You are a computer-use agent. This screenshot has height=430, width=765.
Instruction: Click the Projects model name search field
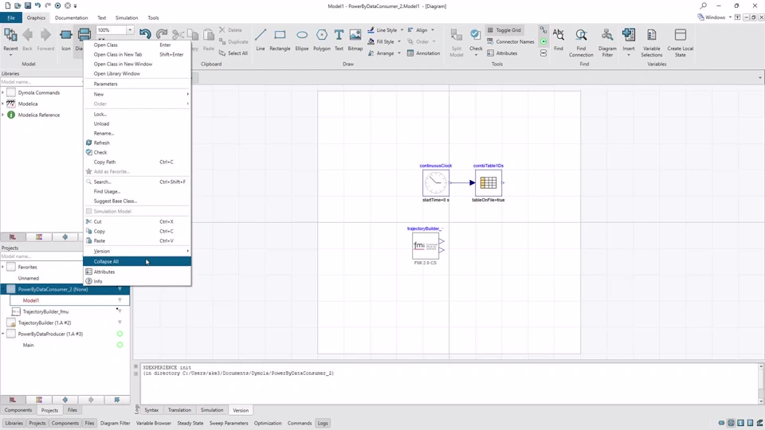tap(41, 256)
